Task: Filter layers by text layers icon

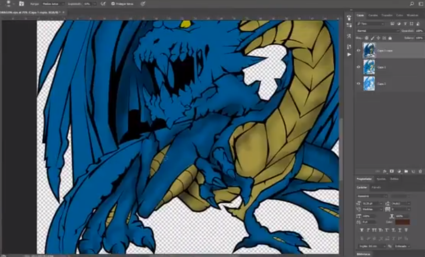Action: [x=405, y=24]
